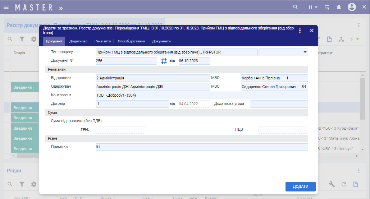Click the search icon in top bar

pos(296,7)
